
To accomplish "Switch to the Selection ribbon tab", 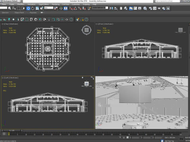I will point(5,13).
